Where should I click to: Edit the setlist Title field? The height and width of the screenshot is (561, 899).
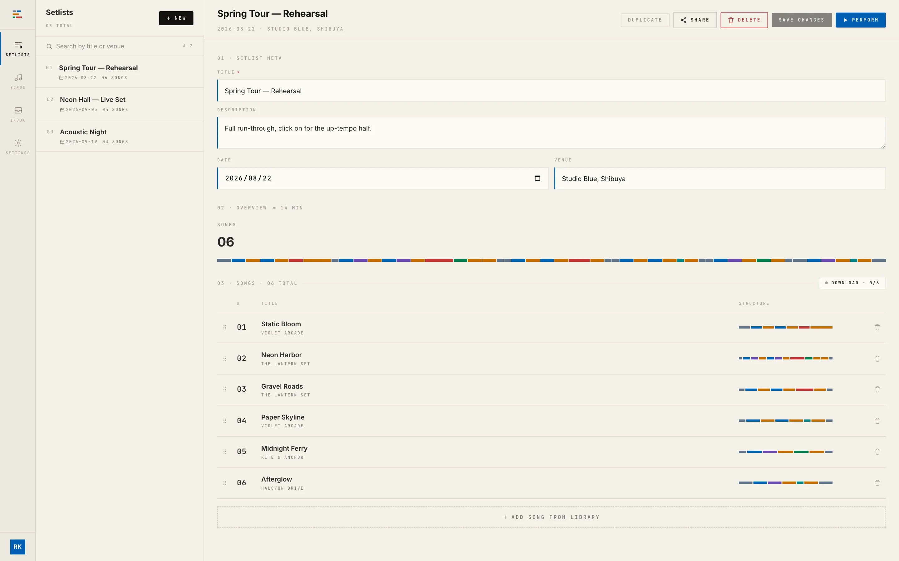pos(551,90)
